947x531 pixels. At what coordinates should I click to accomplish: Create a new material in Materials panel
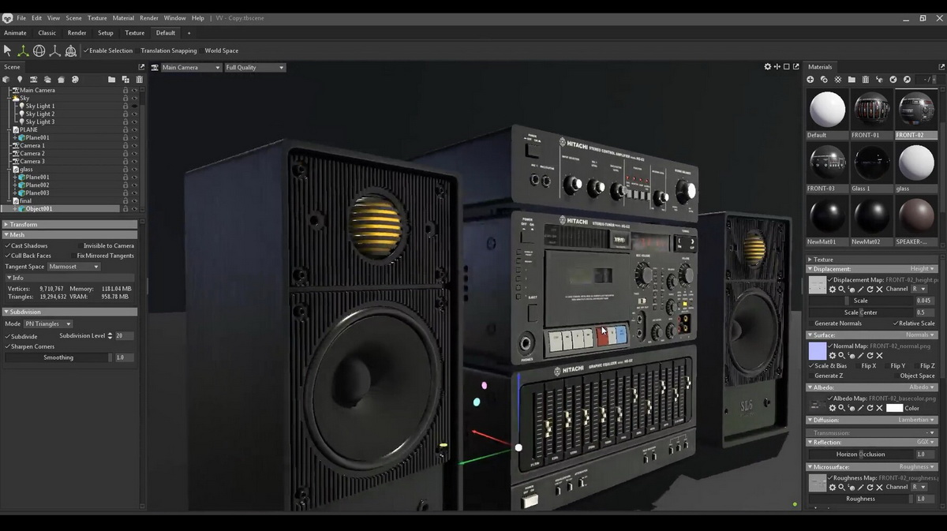[x=810, y=80]
